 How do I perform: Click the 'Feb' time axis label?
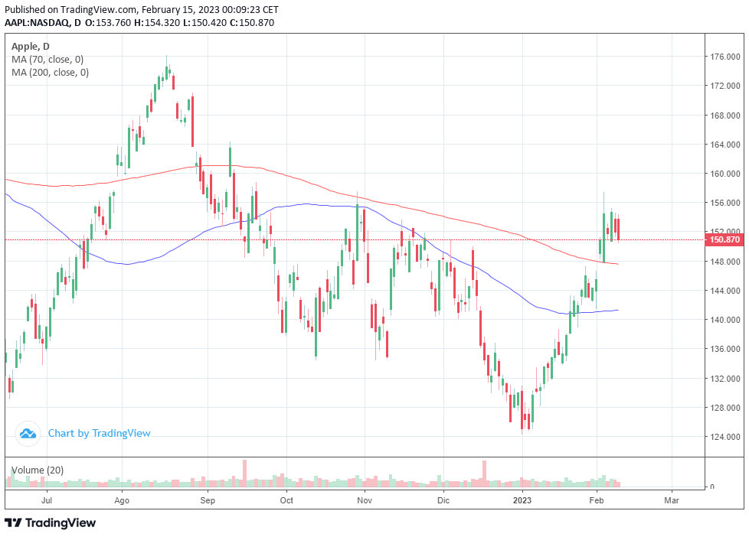[596, 500]
